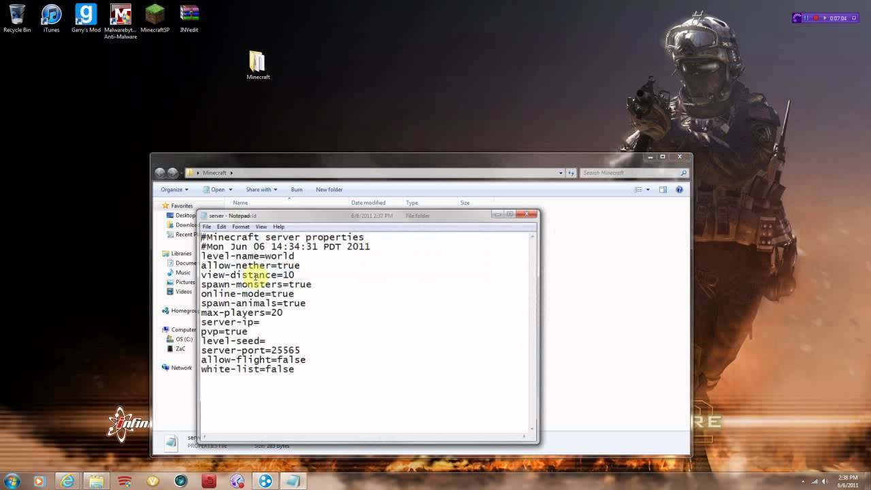This screenshot has width=871, height=490.
Task: Select Network in navigation pane
Action: tap(178, 367)
